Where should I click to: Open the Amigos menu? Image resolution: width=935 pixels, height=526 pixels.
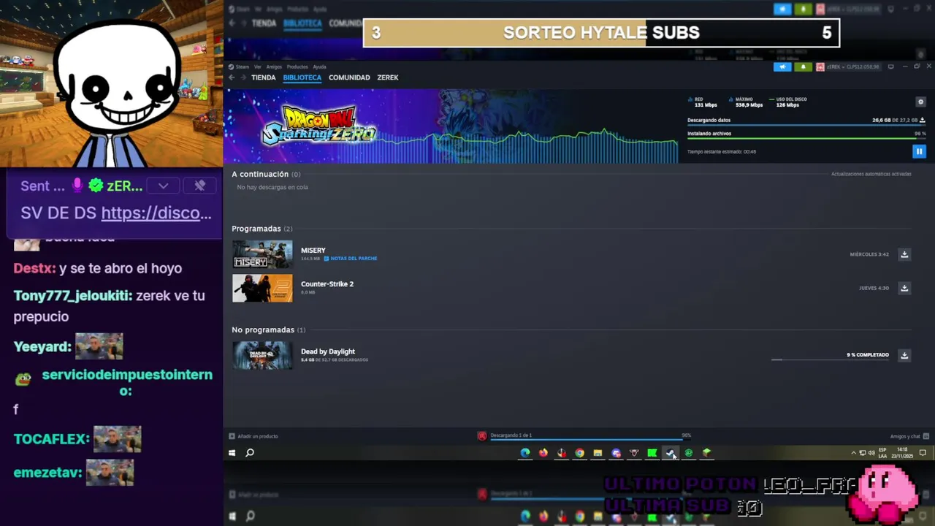274,66
